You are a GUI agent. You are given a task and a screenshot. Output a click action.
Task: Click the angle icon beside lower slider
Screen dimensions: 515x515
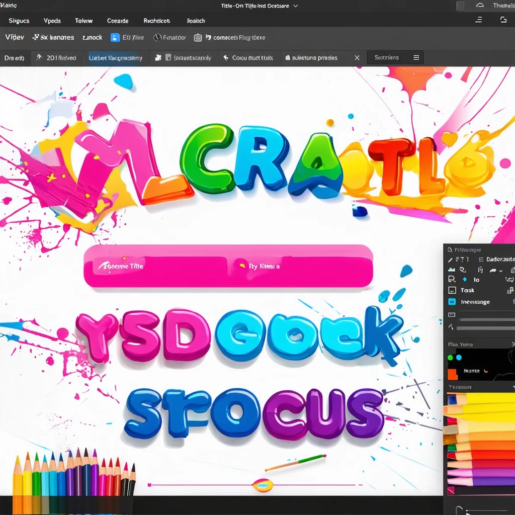[451, 327]
